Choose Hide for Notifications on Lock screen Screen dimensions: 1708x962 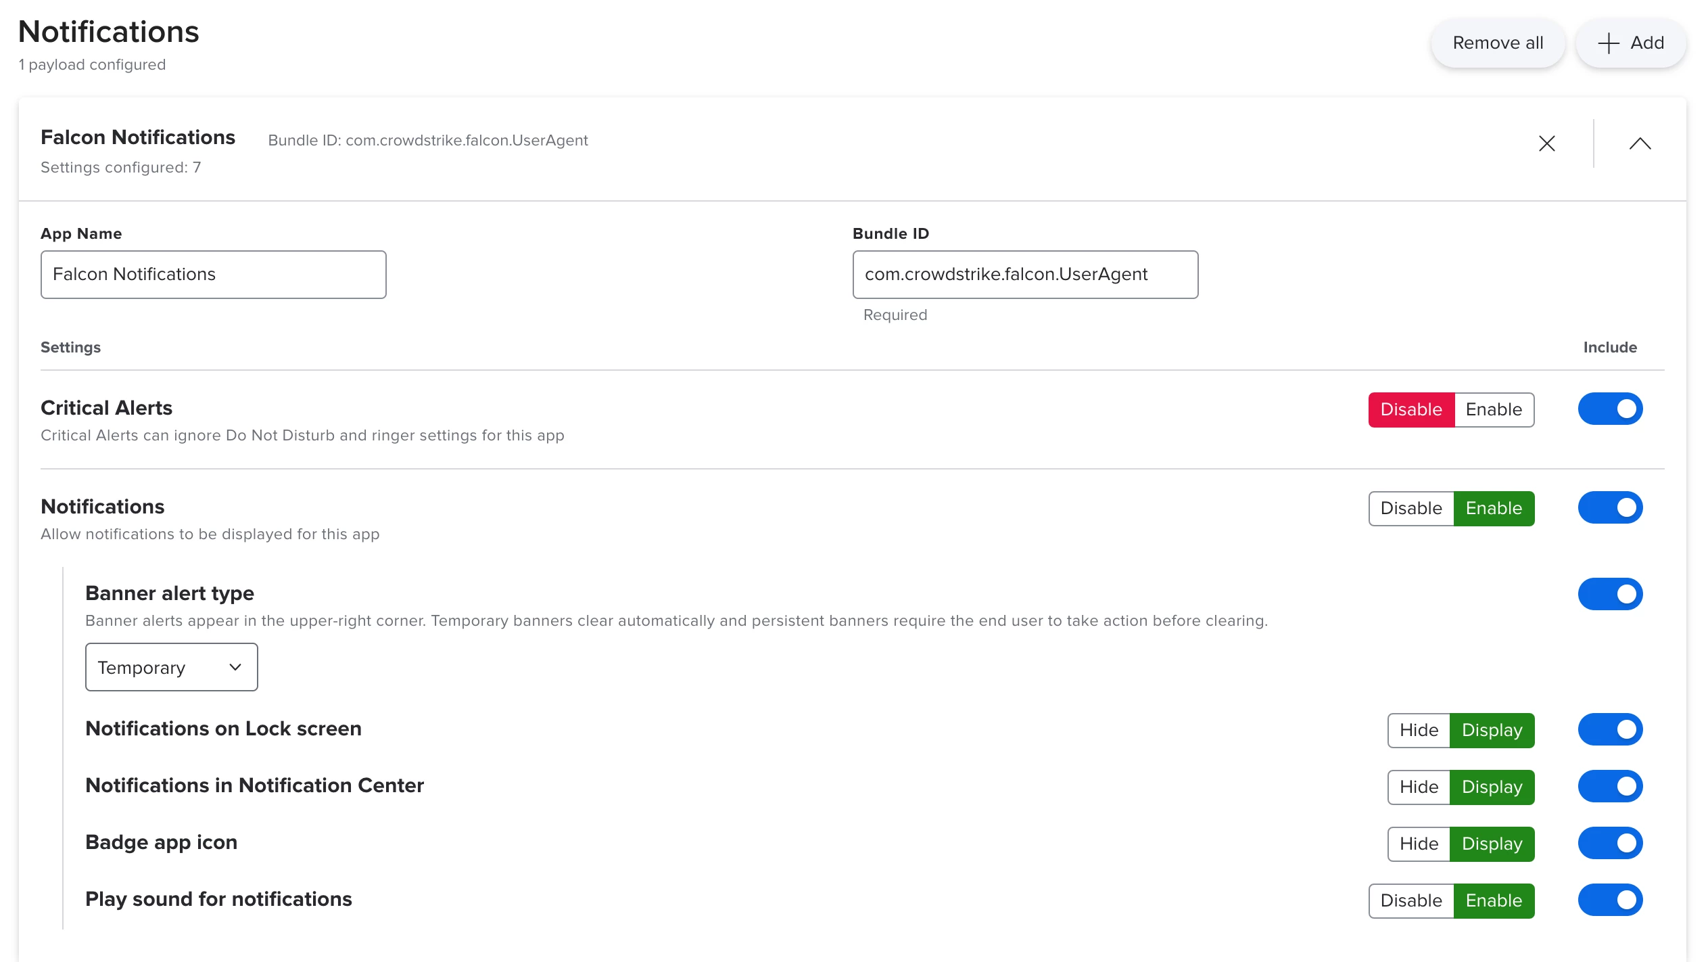tap(1419, 730)
